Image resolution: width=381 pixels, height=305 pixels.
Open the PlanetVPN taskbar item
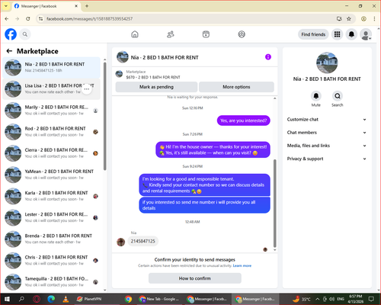tap(89, 299)
